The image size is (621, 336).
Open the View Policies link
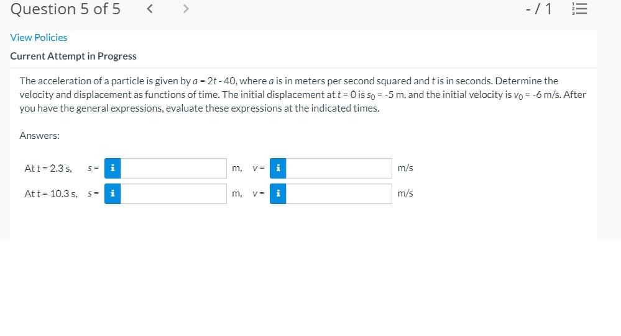tap(39, 38)
